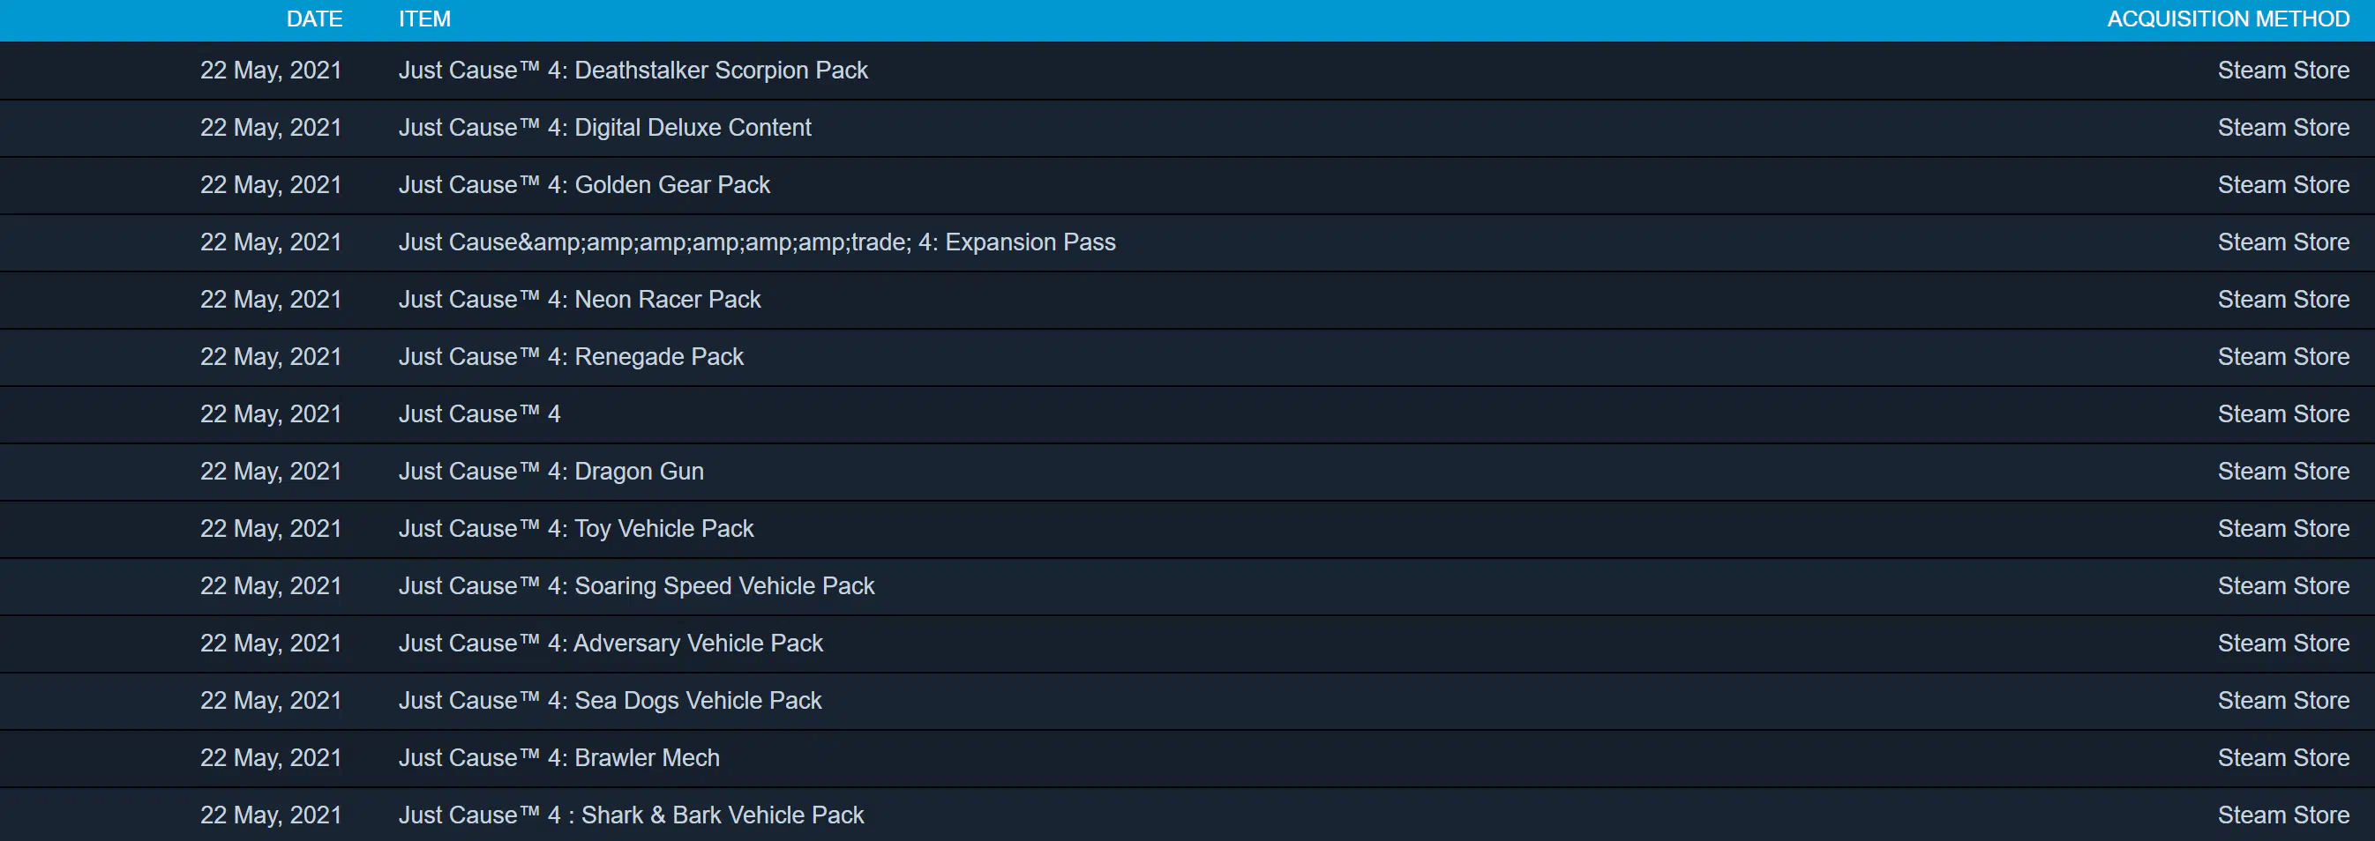Click the DATE column header
Viewport: 2375px width, 841px height.
[x=313, y=19]
